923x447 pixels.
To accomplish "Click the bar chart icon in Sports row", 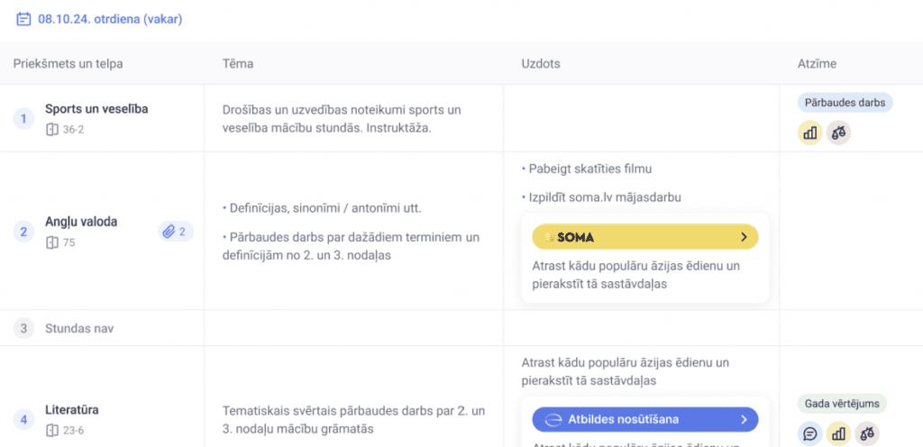I will tap(810, 132).
